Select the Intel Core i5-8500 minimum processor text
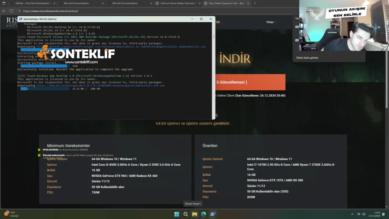Image resolution: width=389 pixels, height=219 pixels. pyautogui.click(x=136, y=165)
